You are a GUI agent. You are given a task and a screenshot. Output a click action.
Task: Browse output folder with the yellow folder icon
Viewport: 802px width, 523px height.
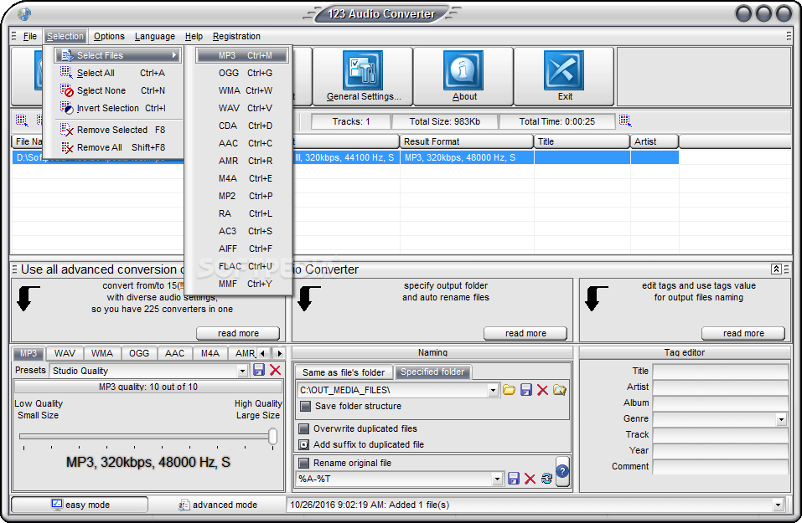coord(509,390)
